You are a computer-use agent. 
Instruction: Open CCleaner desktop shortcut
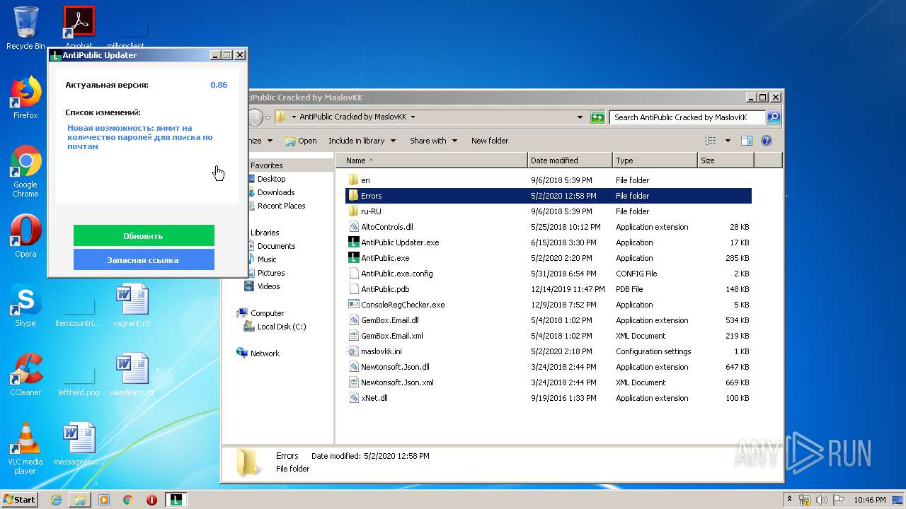pyautogui.click(x=25, y=375)
